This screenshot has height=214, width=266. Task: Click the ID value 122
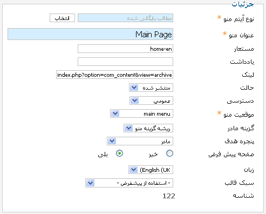pos(169,196)
